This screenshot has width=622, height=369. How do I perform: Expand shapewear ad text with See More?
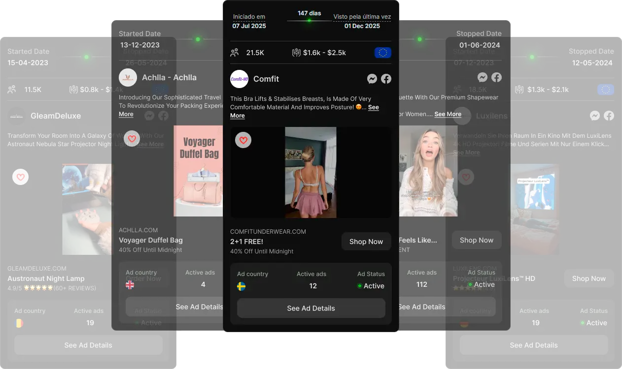[448, 114]
